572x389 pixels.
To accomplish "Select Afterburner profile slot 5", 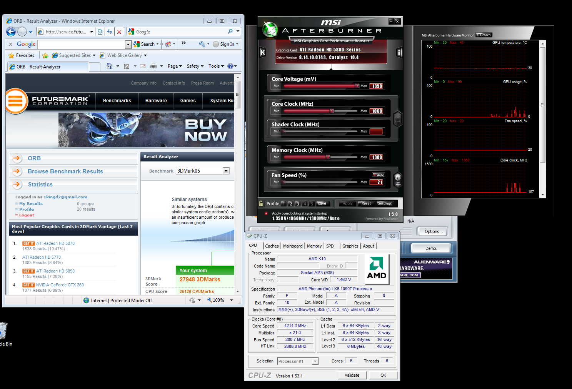I will pos(312,204).
